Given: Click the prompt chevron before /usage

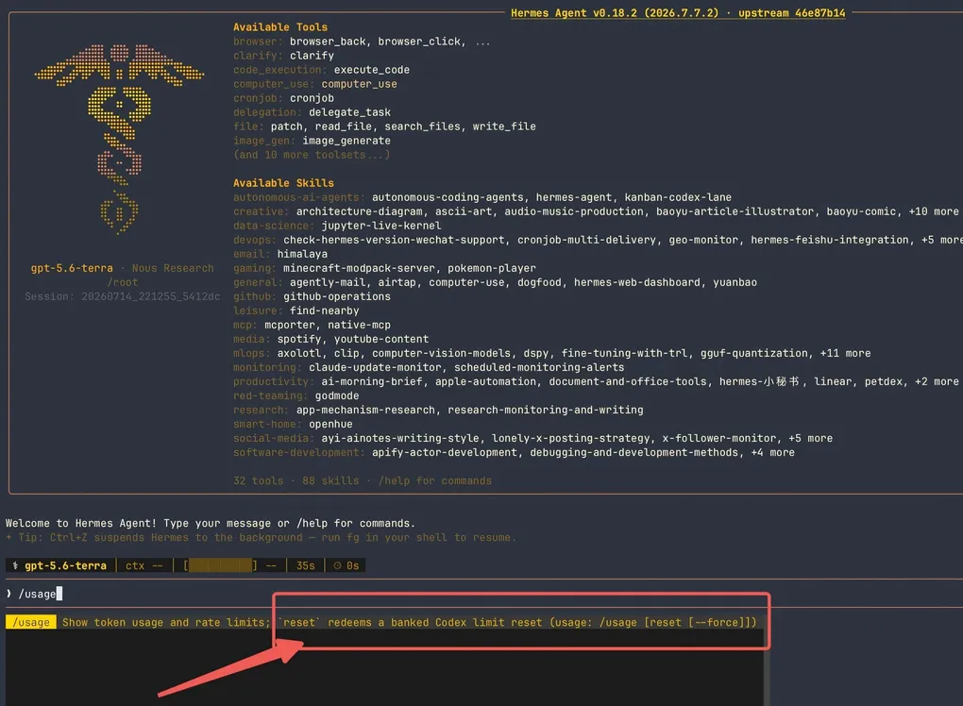Looking at the screenshot, I should 8,594.
